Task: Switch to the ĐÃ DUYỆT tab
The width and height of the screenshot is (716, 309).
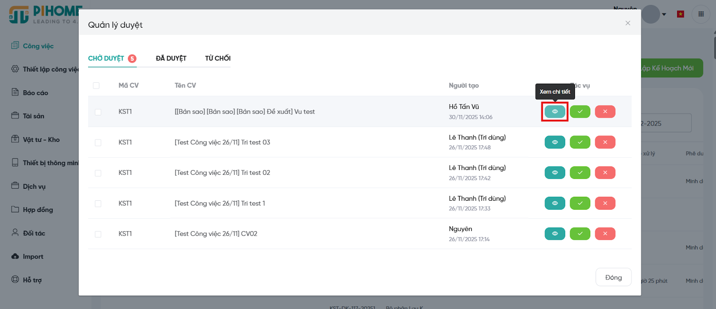Action: coord(171,58)
